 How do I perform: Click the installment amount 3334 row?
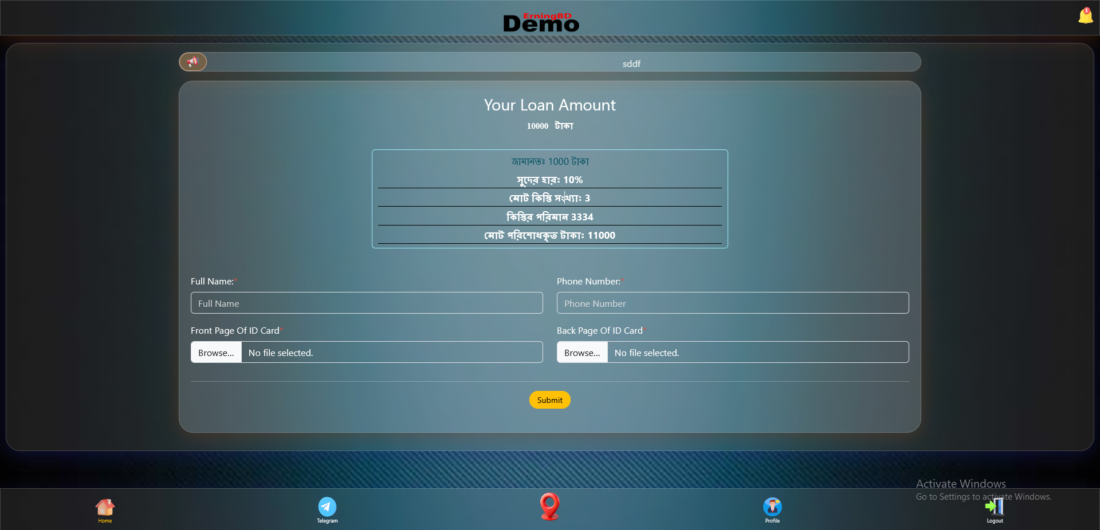pyautogui.click(x=549, y=217)
